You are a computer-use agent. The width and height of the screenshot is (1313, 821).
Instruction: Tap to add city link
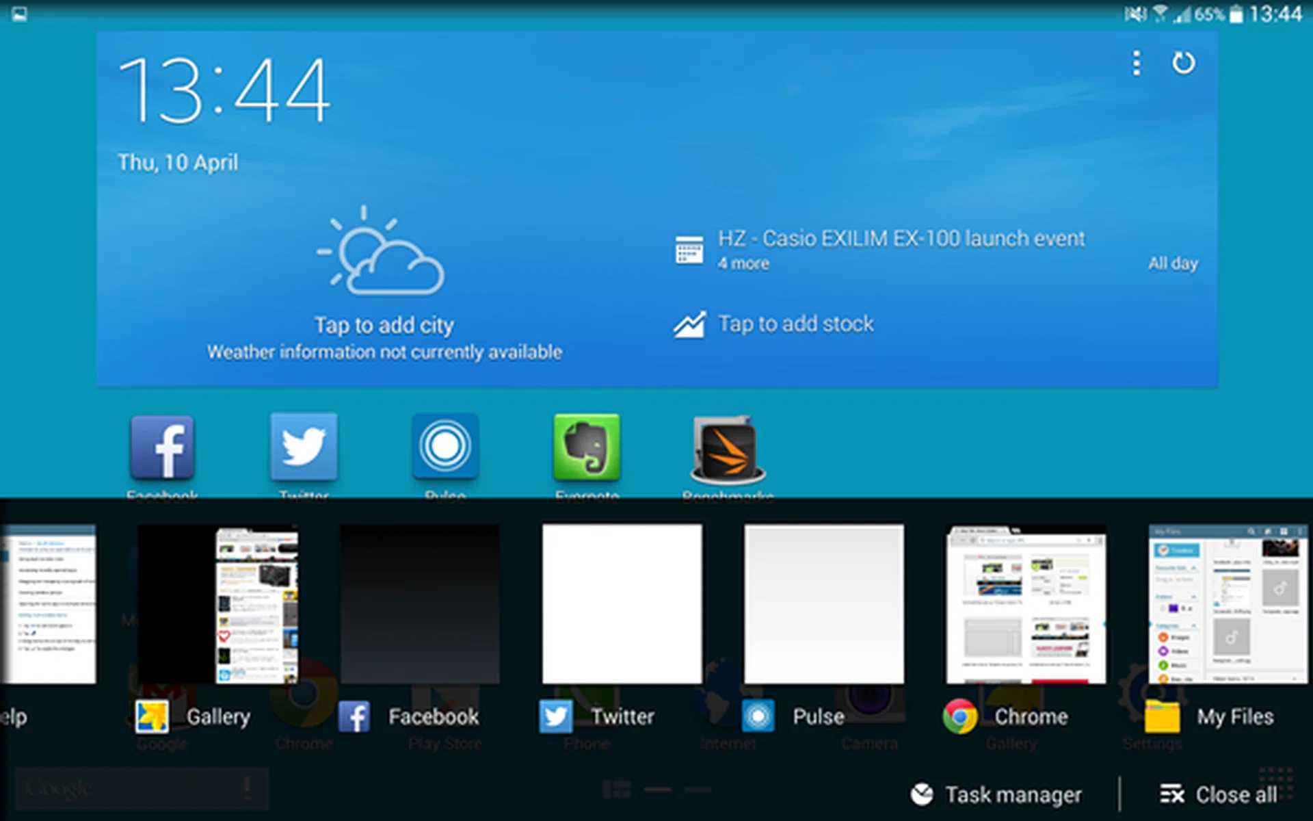[384, 325]
